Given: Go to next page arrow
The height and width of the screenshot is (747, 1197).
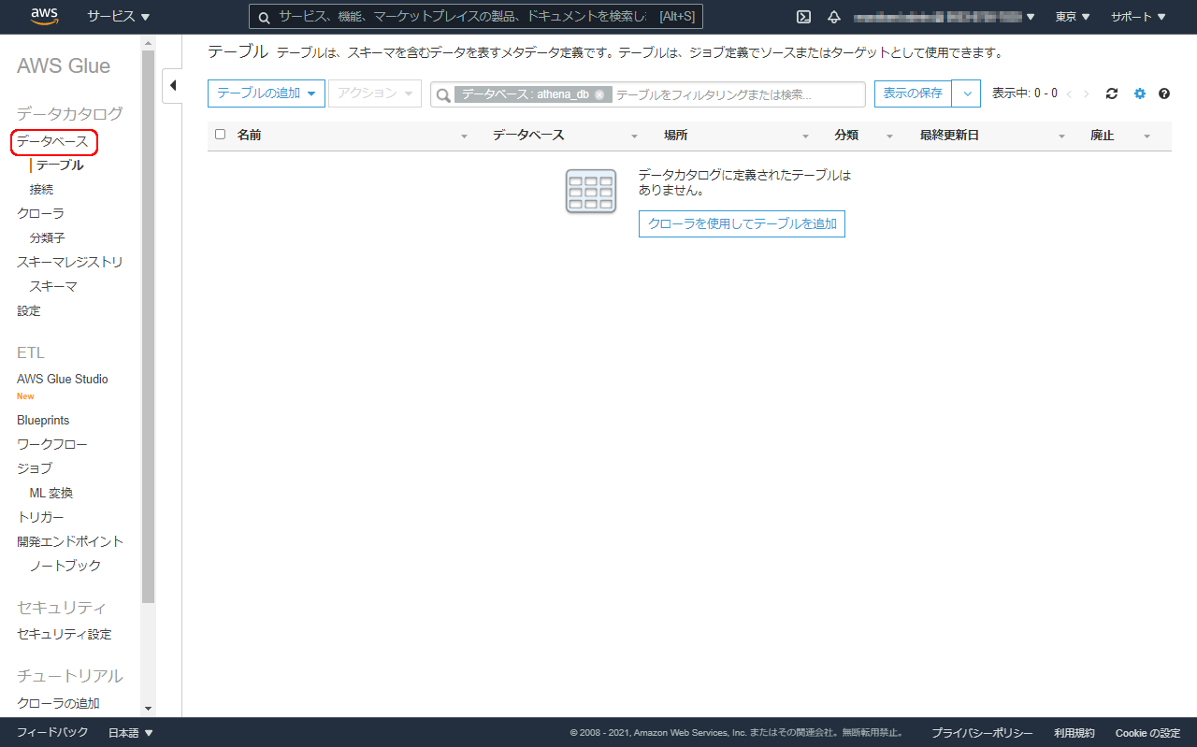Looking at the screenshot, I should 1086,93.
